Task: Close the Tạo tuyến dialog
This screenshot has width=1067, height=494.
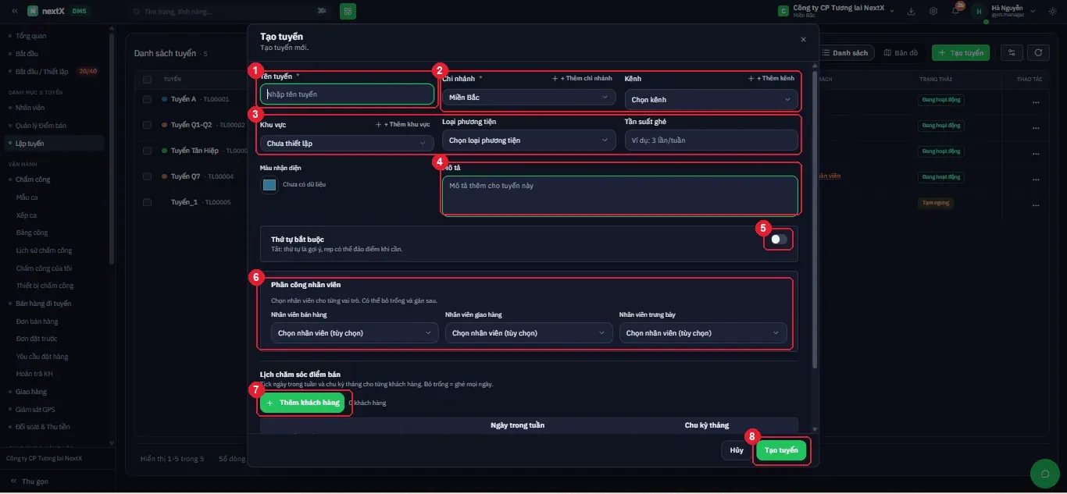Action: tap(803, 39)
